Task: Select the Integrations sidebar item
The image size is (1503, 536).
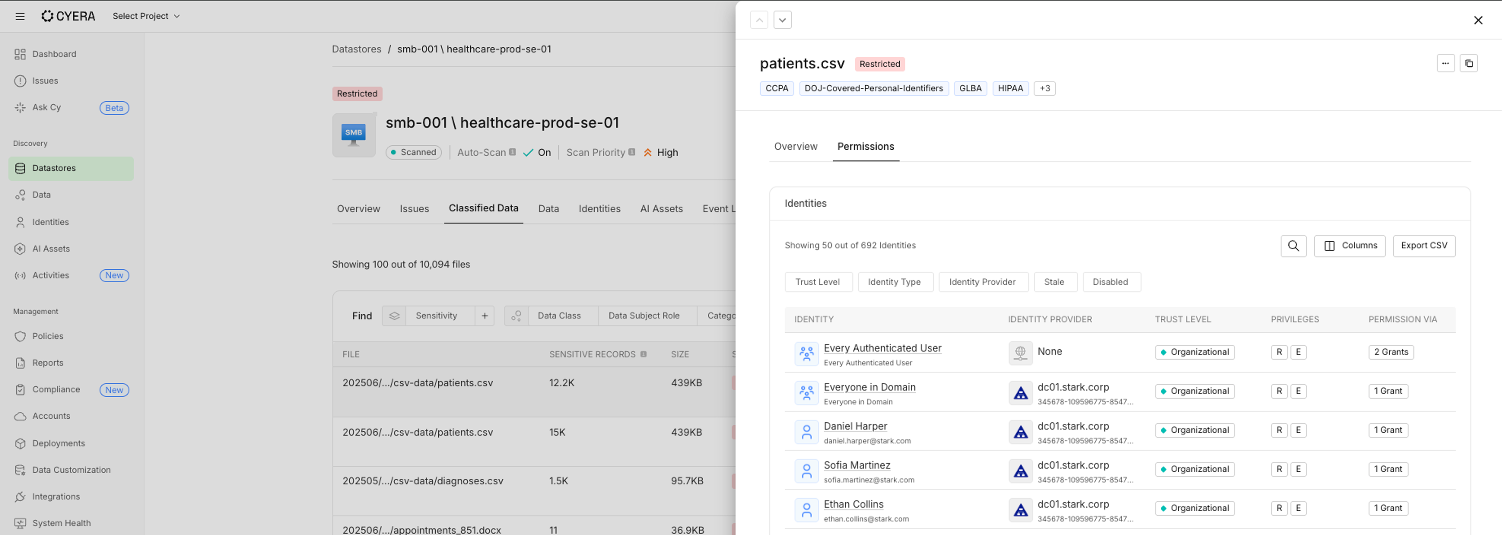Action: (56, 497)
